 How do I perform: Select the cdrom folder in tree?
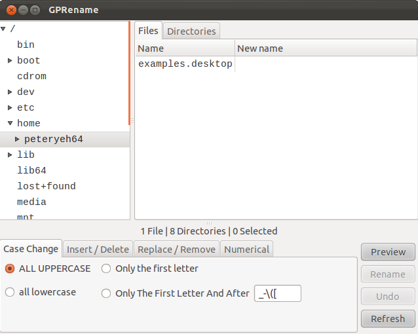click(x=31, y=76)
